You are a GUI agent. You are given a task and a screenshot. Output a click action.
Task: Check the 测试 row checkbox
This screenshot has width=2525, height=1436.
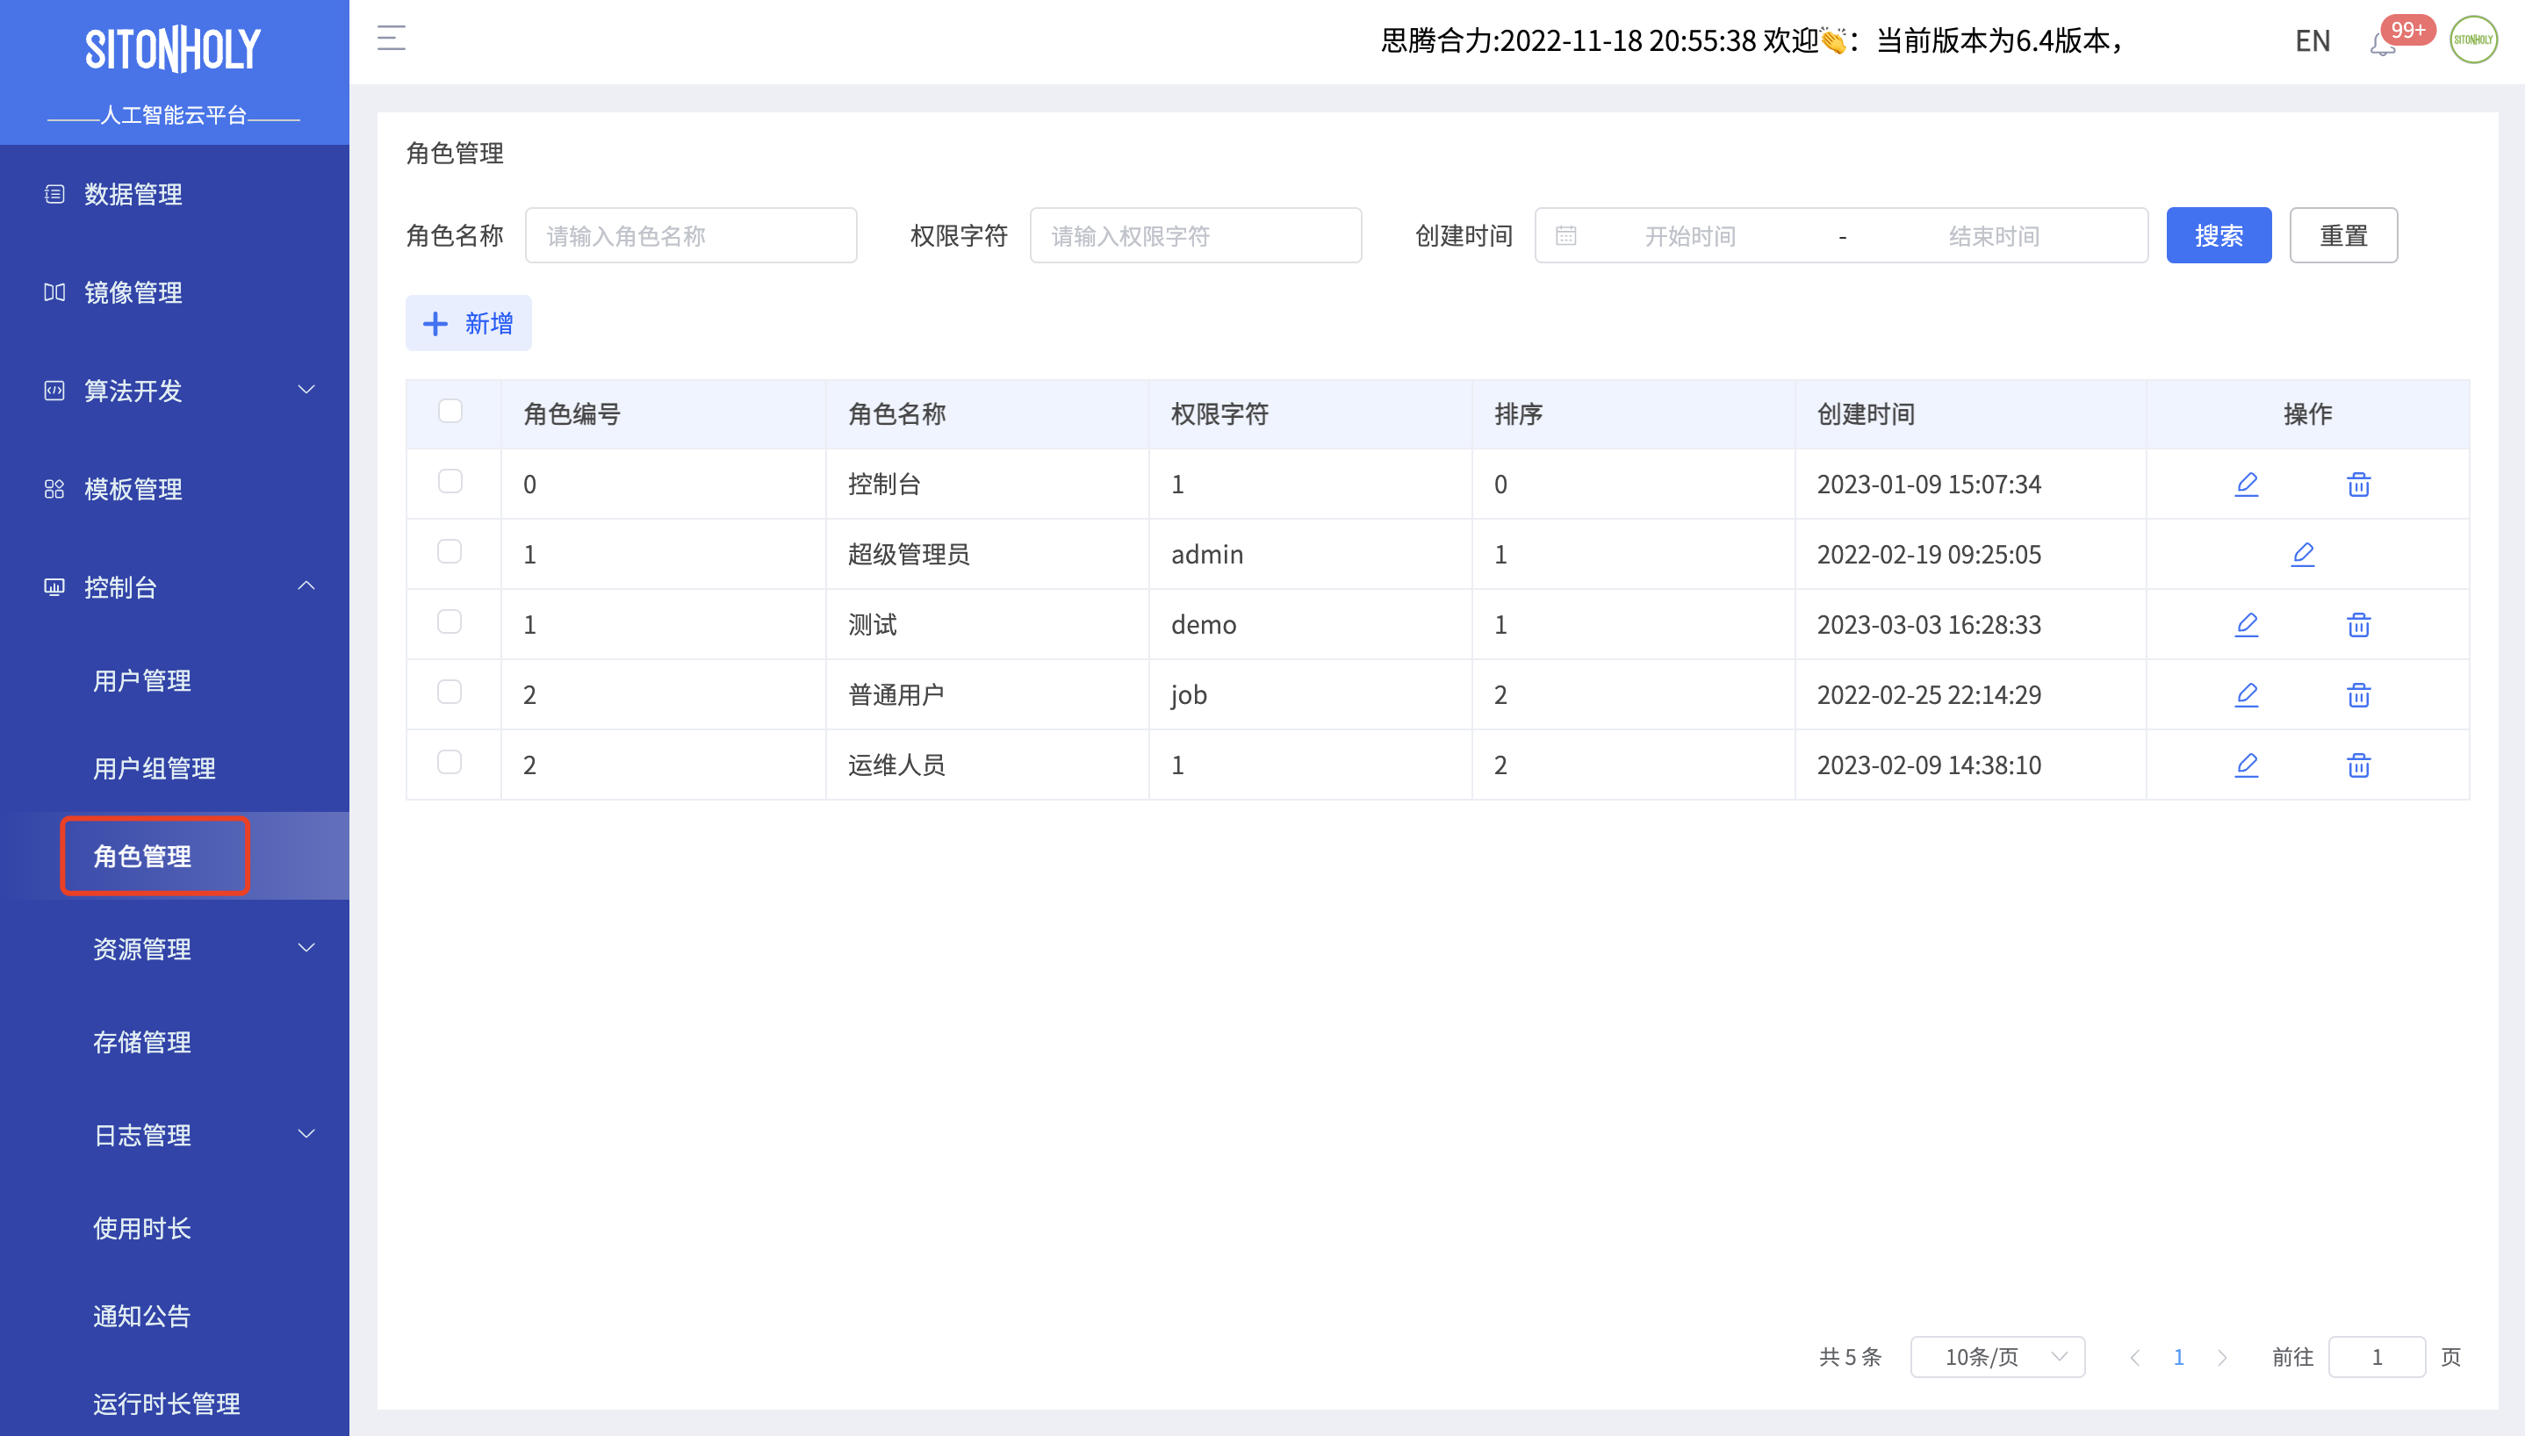pos(450,621)
